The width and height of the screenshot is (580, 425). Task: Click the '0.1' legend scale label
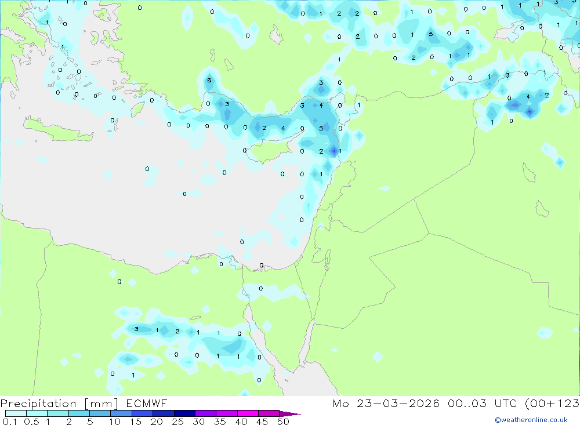[x=10, y=422]
